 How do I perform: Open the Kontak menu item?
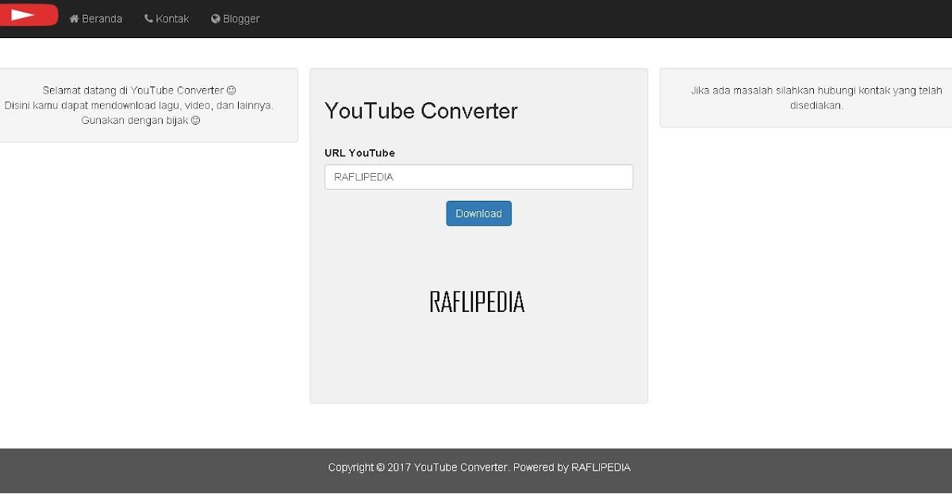click(167, 18)
